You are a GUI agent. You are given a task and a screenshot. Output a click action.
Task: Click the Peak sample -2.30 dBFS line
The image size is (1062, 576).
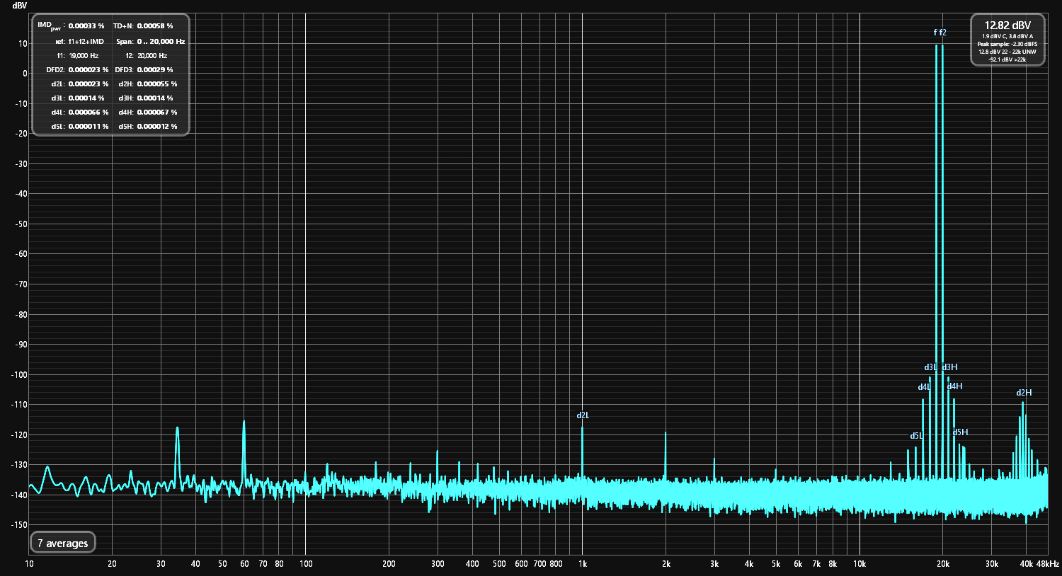pos(1007,44)
